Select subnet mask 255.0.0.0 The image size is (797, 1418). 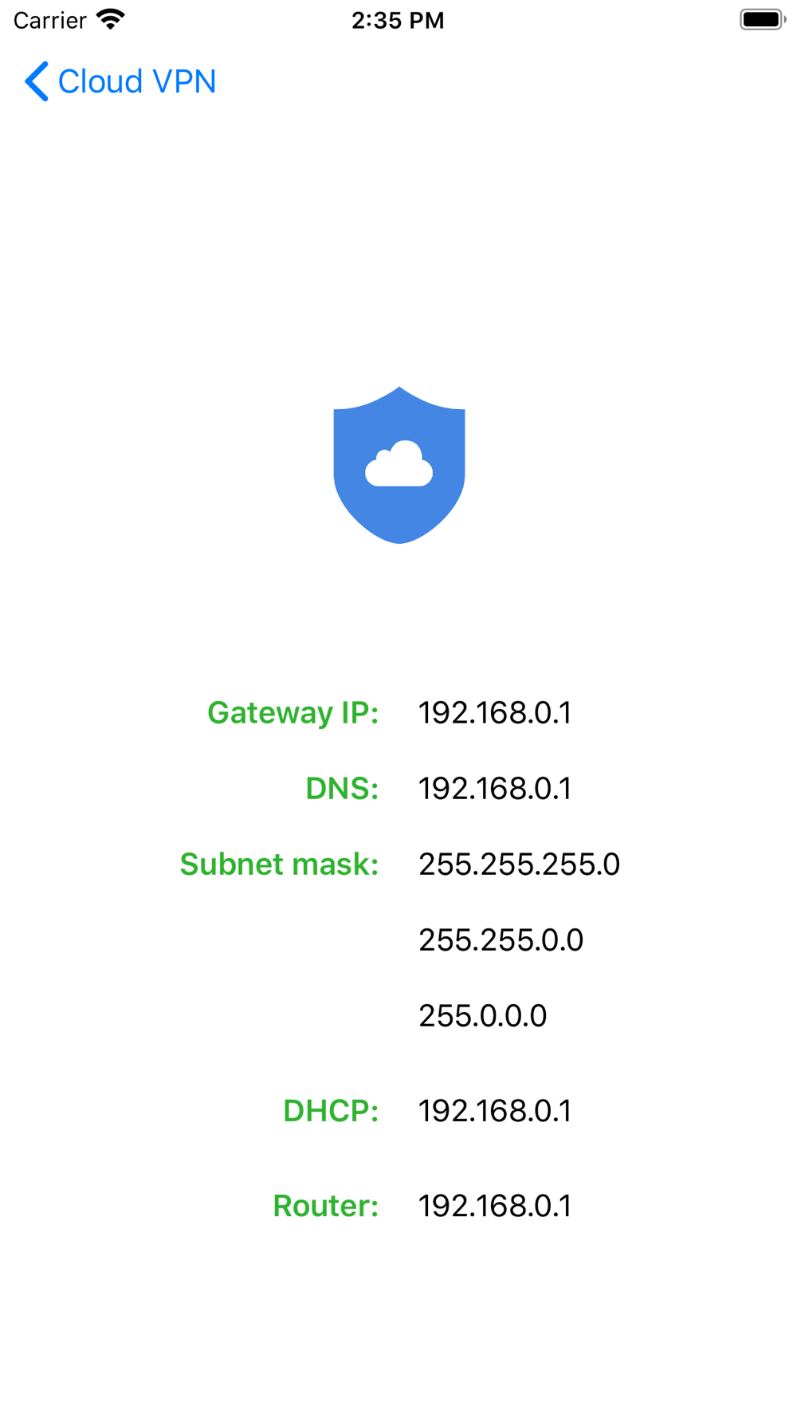[483, 1016]
